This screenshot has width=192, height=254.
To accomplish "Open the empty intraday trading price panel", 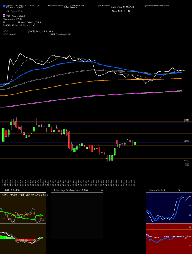I will tap(77, 216).
